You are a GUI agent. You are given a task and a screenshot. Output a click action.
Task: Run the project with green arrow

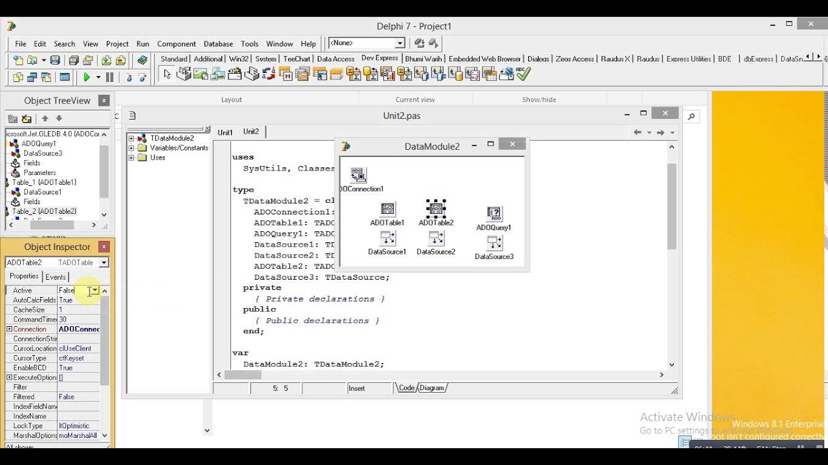87,77
